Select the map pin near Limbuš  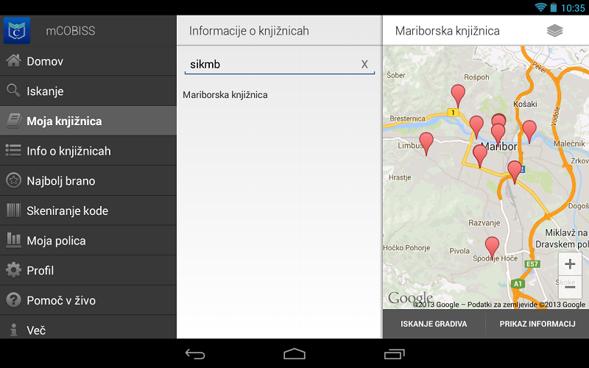426,143
